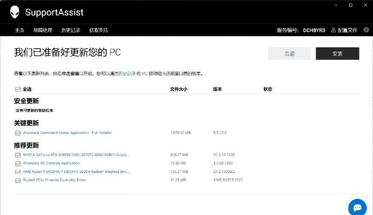Open the chat bubble assistant icon
The height and width of the screenshot is (215, 373).
coord(357,207)
